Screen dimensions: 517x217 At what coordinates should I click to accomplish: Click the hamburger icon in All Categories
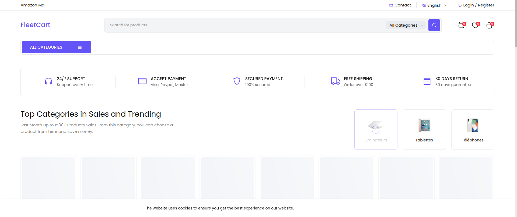click(80, 47)
